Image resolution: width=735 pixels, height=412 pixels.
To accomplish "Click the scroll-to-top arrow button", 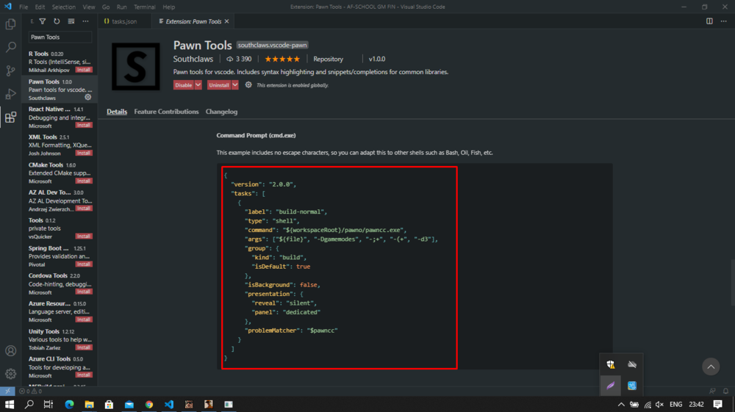I will [x=711, y=366].
